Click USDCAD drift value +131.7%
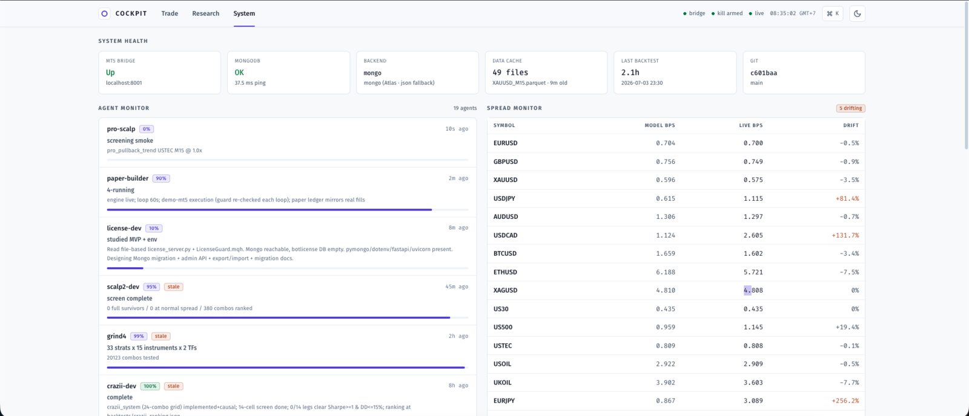 point(845,235)
